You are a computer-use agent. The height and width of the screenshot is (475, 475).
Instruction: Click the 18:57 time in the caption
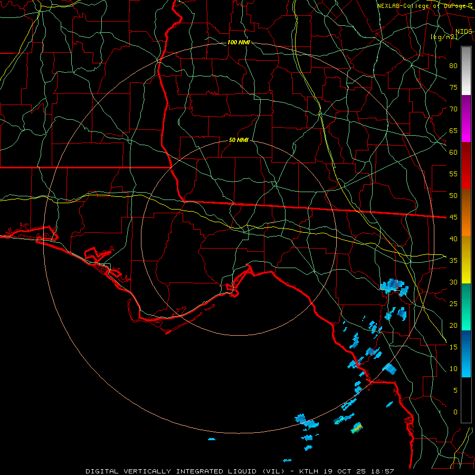(x=383, y=471)
